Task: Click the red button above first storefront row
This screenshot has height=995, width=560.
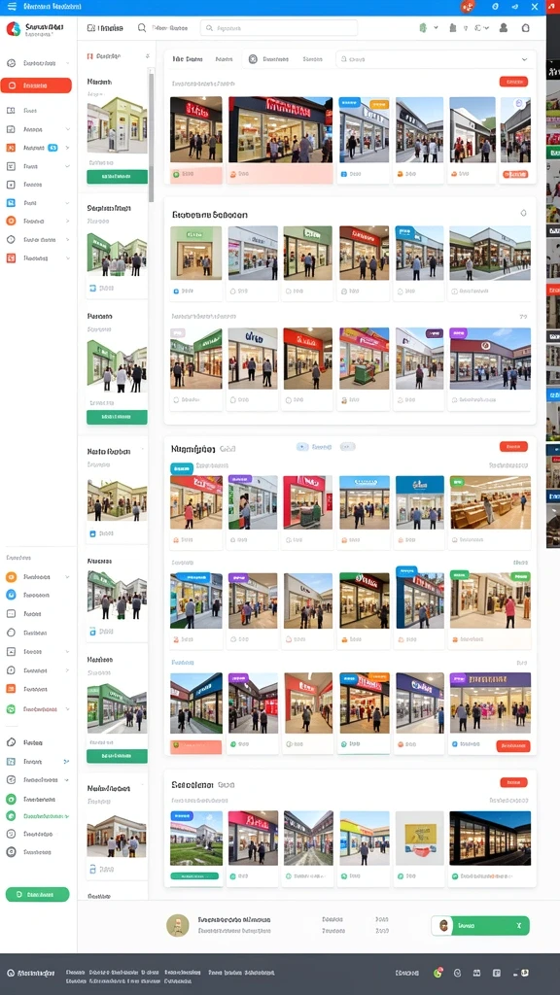Action: [x=513, y=82]
